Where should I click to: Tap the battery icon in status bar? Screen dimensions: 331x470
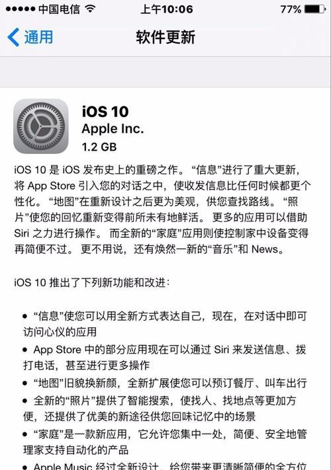(315, 9)
